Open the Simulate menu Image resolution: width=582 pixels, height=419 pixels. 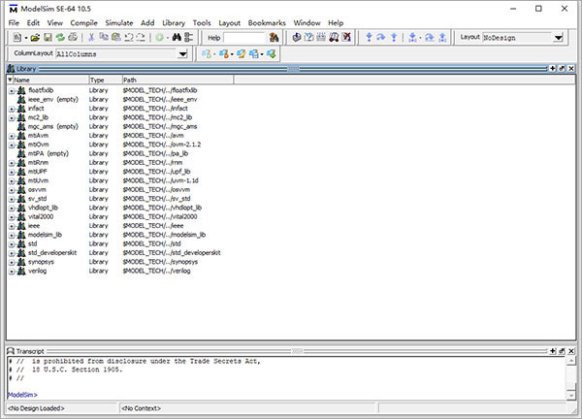(119, 23)
